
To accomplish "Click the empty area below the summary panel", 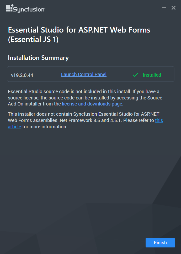I will point(91,171).
